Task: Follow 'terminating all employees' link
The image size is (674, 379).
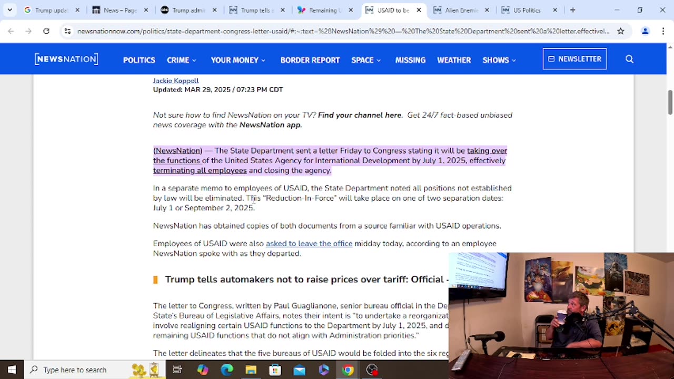Action: click(x=200, y=171)
